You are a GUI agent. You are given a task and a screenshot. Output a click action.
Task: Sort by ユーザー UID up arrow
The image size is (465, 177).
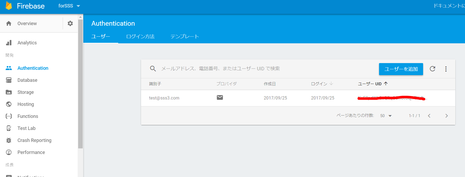pos(386,84)
